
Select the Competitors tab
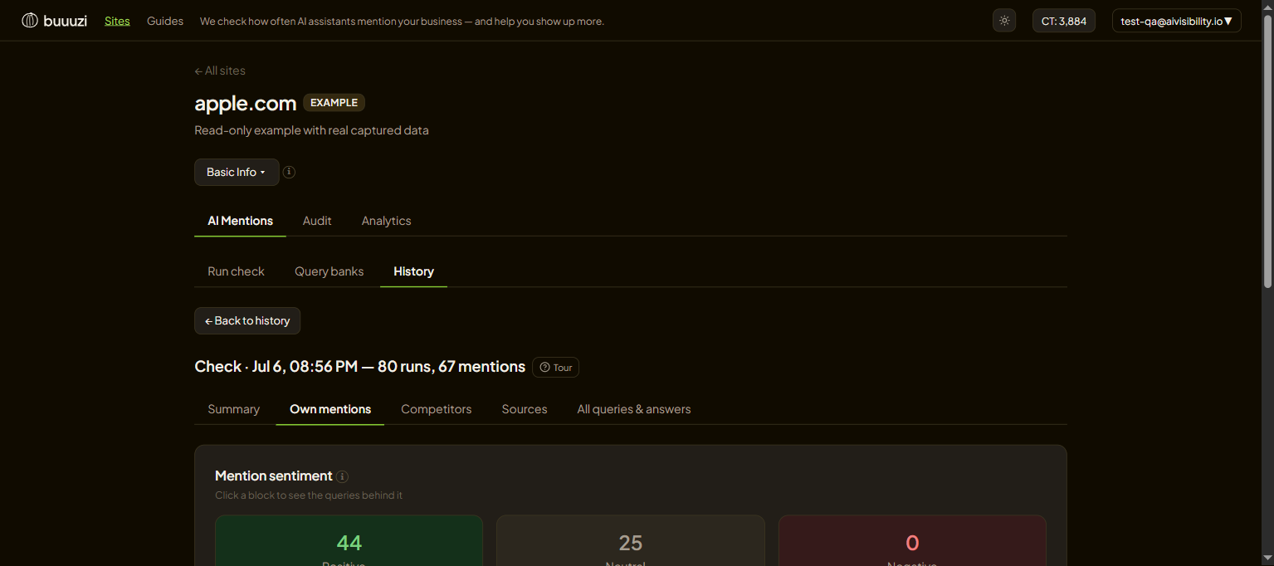click(x=436, y=409)
